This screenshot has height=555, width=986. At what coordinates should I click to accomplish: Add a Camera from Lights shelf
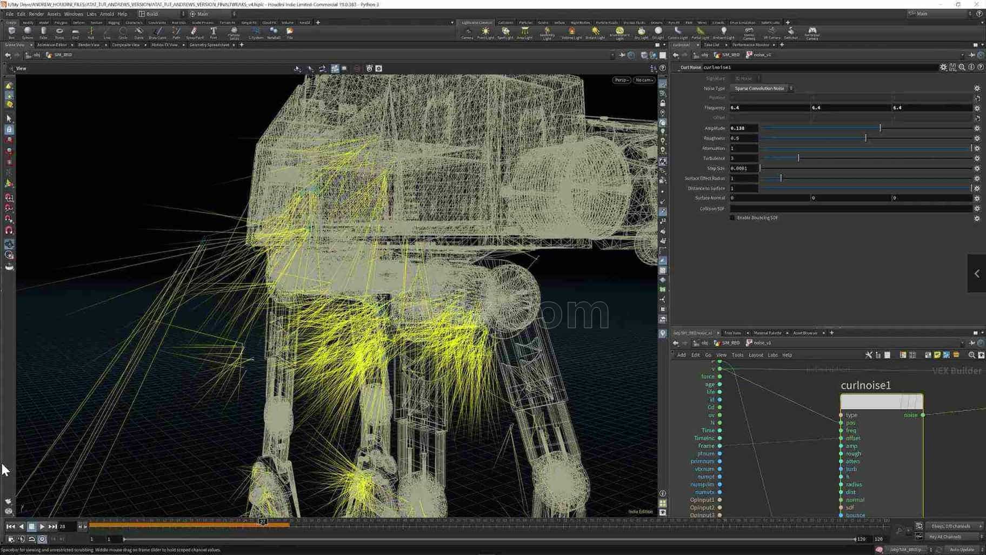click(467, 33)
